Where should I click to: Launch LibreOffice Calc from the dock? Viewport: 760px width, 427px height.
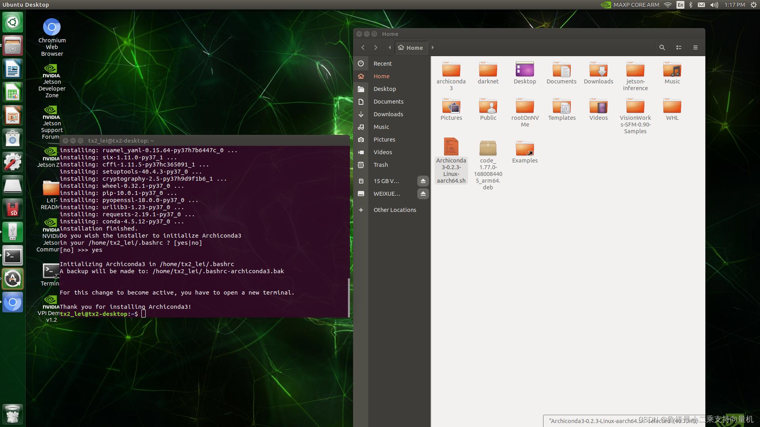coord(13,92)
